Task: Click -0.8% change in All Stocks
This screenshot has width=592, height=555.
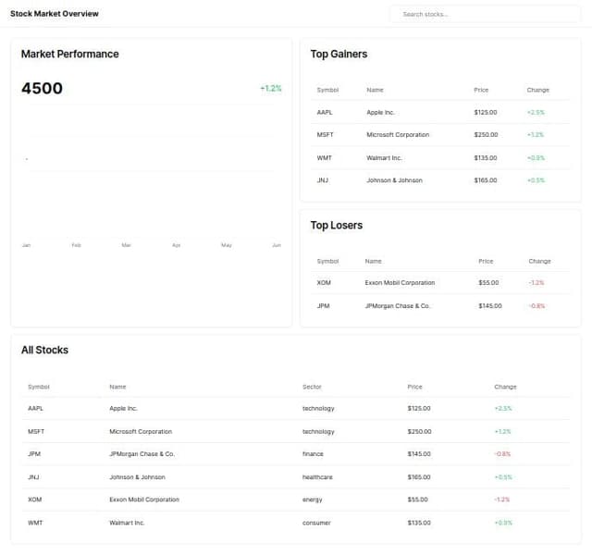Action: 502,454
